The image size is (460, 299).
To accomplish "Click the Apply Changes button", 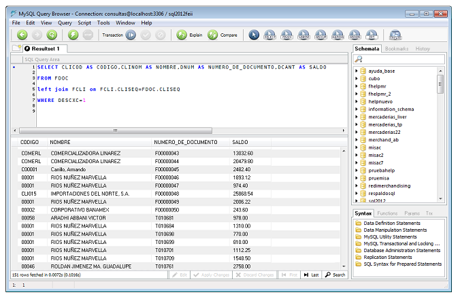I will pos(212,275).
